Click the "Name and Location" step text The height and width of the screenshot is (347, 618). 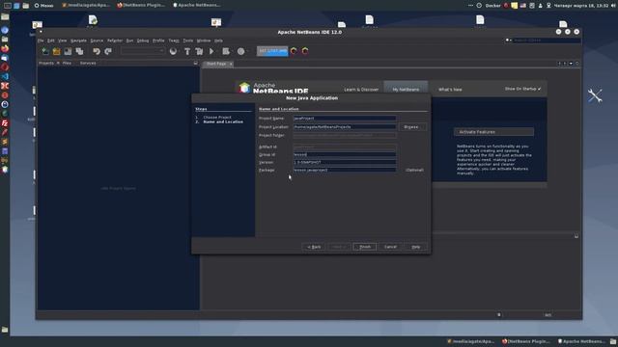coord(223,122)
